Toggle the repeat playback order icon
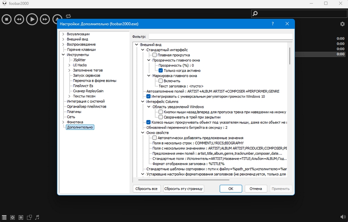This screenshot has height=222, width=348. coord(68,16)
